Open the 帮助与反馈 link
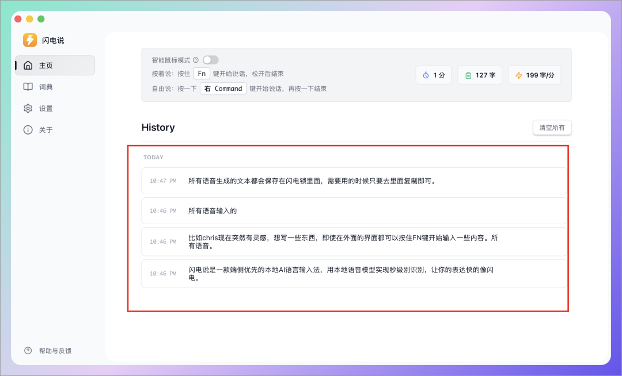The width and height of the screenshot is (622, 376). point(55,351)
